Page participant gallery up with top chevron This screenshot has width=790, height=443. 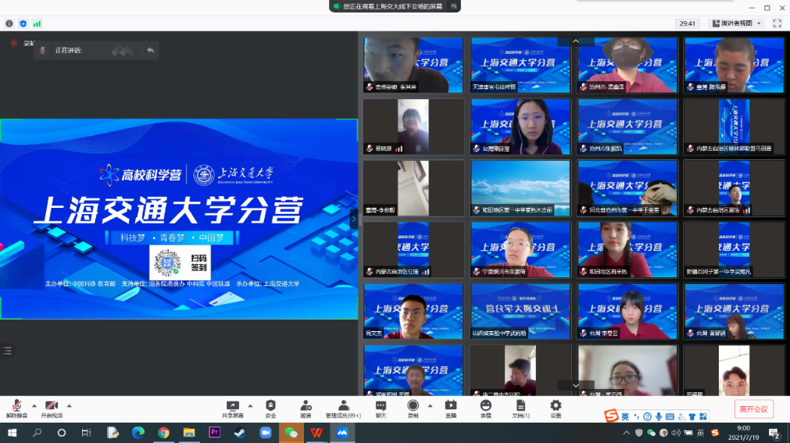coord(575,41)
